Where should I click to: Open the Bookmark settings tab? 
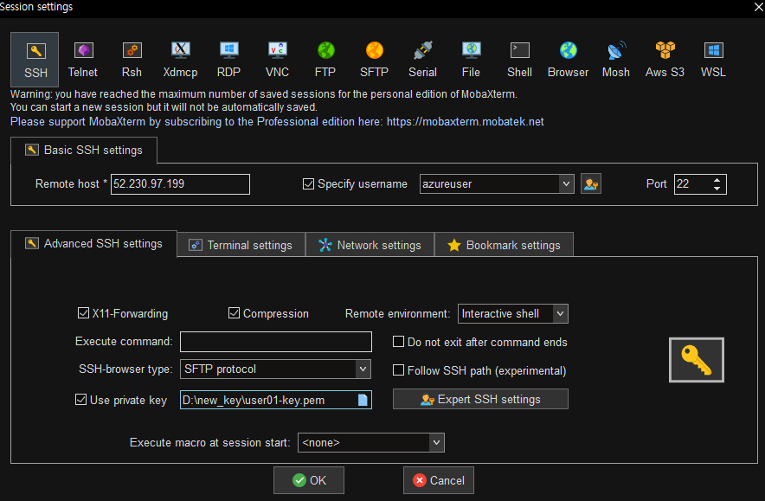pyautogui.click(x=504, y=245)
